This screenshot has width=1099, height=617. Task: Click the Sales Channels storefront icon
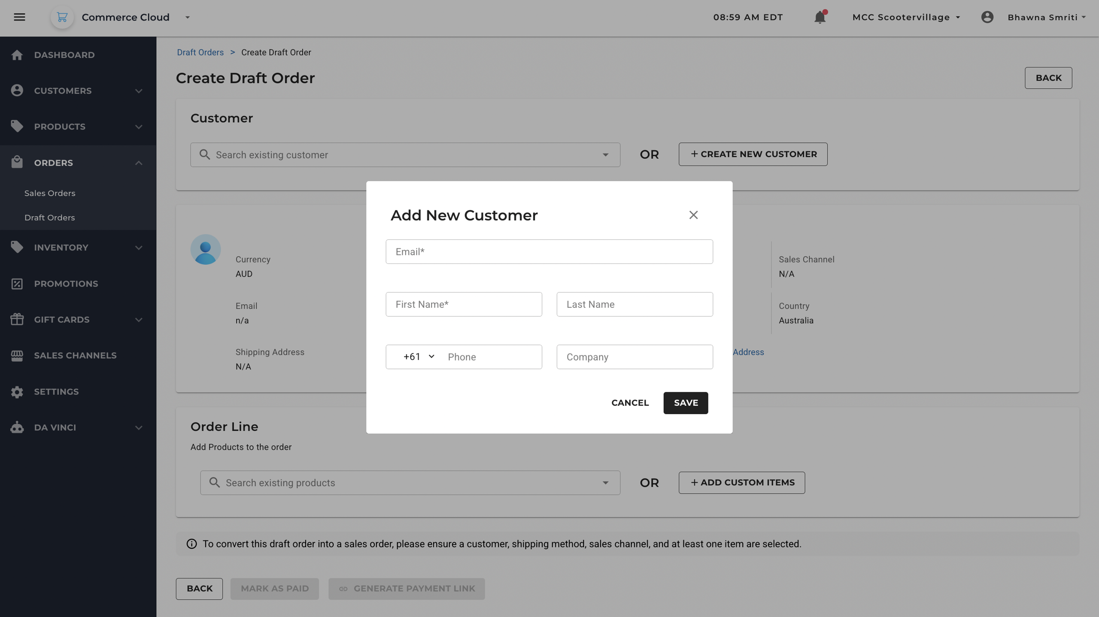[17, 355]
